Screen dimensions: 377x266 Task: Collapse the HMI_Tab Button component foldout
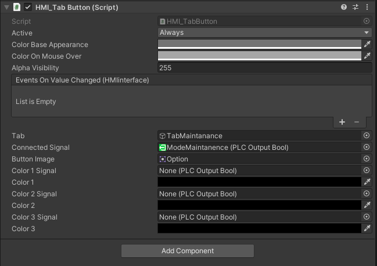[6, 8]
